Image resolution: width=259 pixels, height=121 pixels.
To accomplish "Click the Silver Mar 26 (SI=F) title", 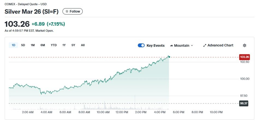I will (x=32, y=12).
